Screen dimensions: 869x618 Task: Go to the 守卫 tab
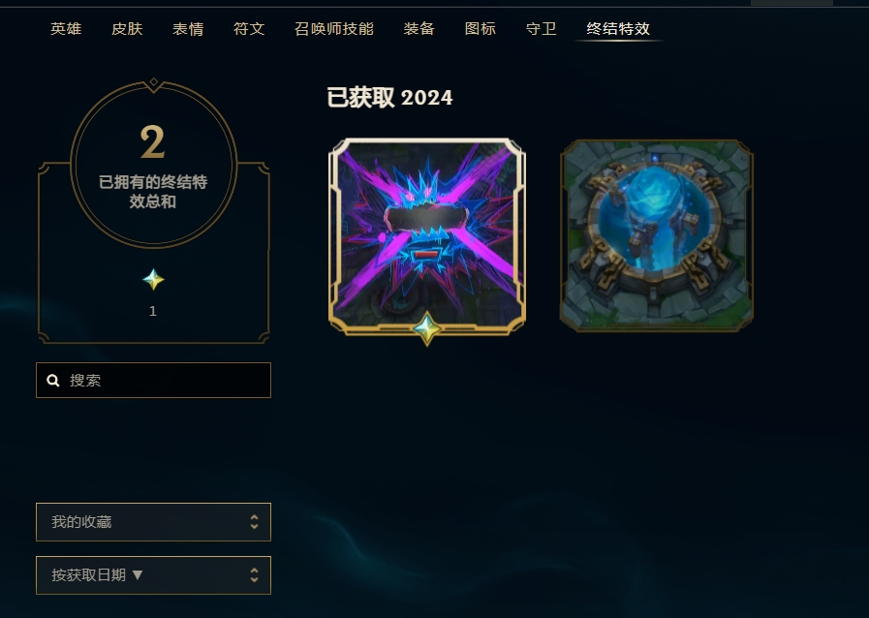[541, 28]
